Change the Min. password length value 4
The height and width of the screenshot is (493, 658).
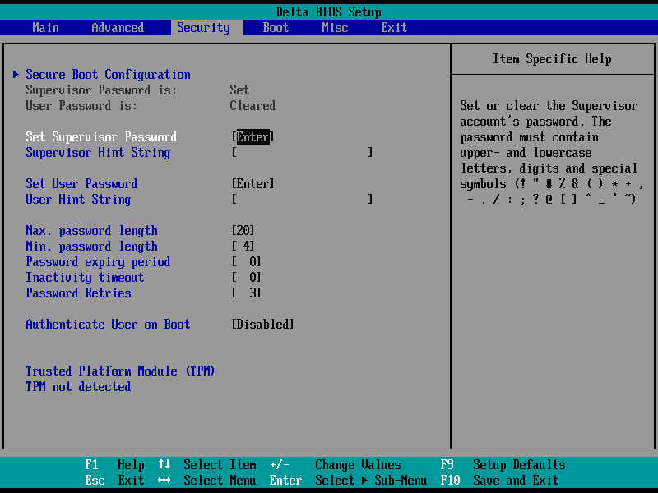243,246
